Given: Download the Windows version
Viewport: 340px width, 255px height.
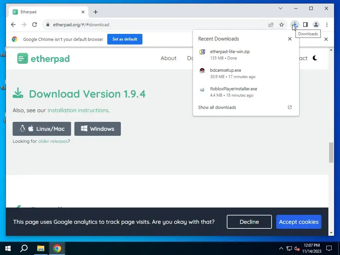Looking at the screenshot, I should 98,129.
